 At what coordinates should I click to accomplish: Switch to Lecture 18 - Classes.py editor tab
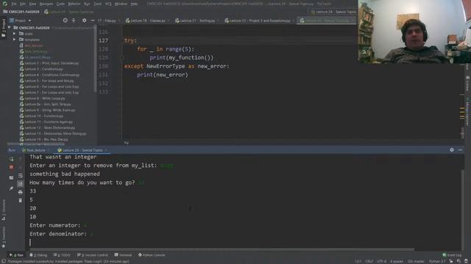click(x=147, y=21)
